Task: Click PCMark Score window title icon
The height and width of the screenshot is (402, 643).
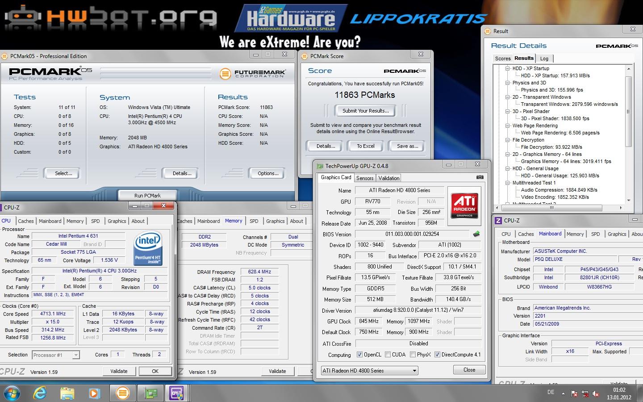Action: 305,56
